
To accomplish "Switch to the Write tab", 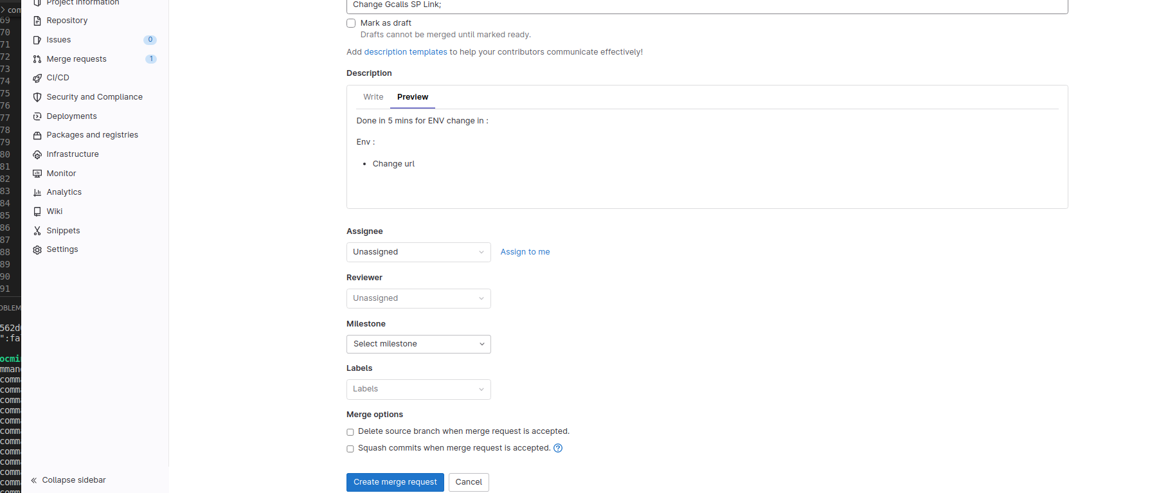I will point(373,97).
